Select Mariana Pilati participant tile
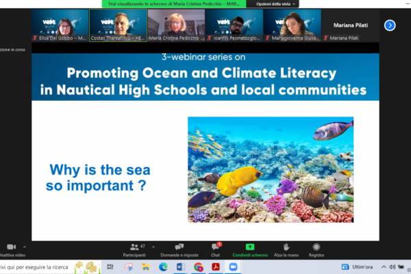 coord(350,25)
